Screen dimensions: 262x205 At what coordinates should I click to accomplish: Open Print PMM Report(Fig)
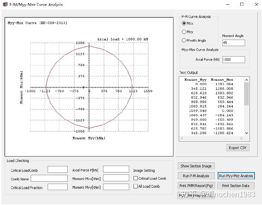pos(196,186)
